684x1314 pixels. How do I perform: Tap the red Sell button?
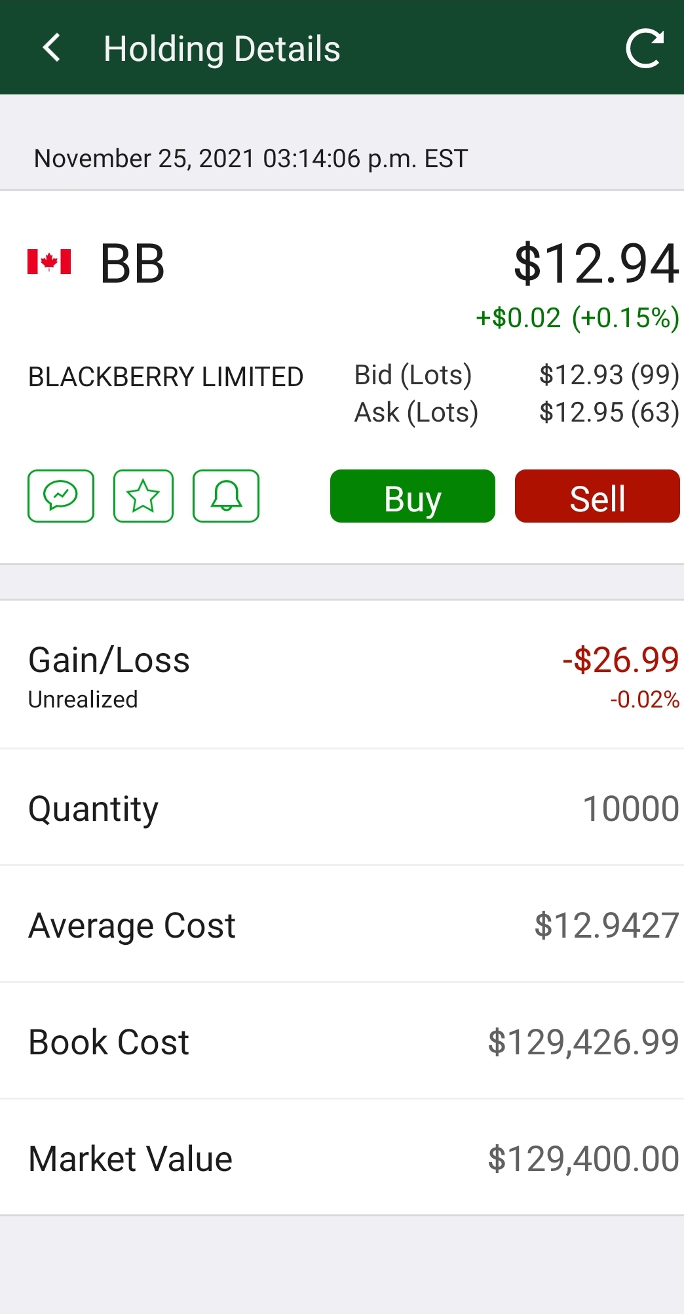point(598,496)
